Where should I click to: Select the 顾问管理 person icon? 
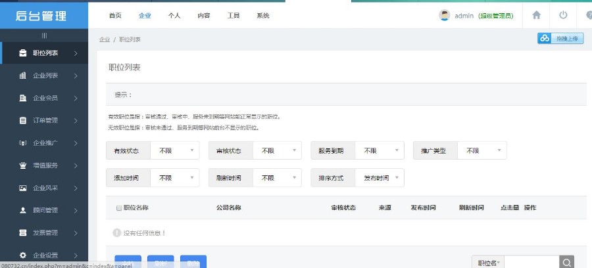coord(23,210)
